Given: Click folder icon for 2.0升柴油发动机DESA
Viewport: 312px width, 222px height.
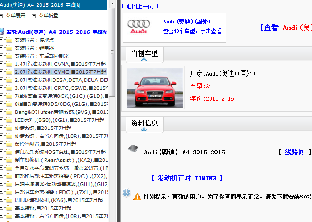Looking at the screenshot, I should (x=9, y=80).
